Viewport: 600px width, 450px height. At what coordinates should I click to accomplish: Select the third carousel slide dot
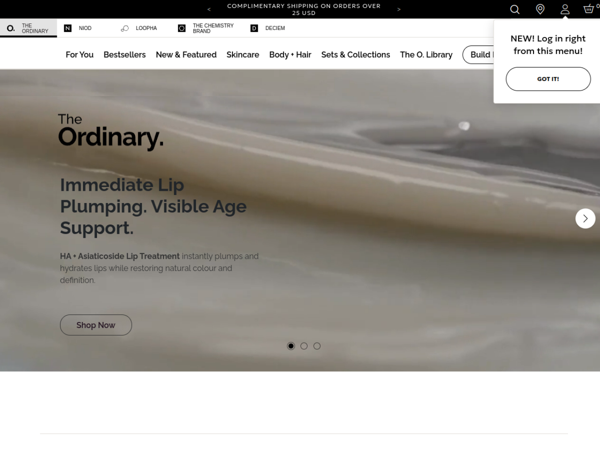[317, 346]
